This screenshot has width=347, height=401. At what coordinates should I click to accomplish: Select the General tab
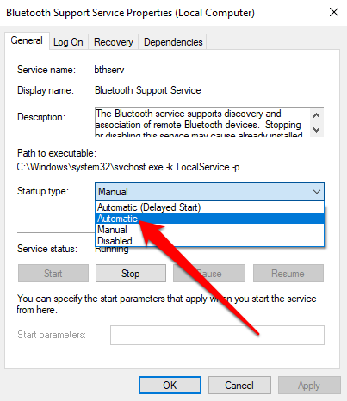[x=27, y=40]
